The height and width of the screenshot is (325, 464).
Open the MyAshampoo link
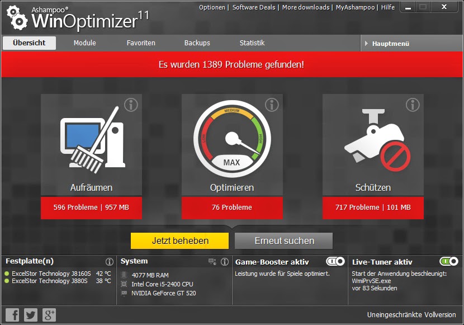pyautogui.click(x=355, y=7)
